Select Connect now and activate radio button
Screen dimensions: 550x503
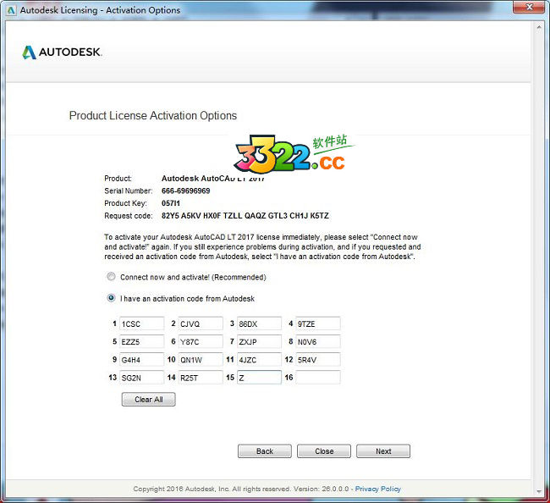pos(111,277)
